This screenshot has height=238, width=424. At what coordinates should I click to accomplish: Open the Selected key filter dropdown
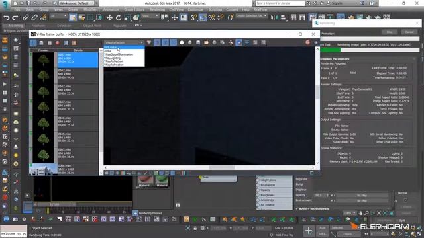tap(344, 228)
